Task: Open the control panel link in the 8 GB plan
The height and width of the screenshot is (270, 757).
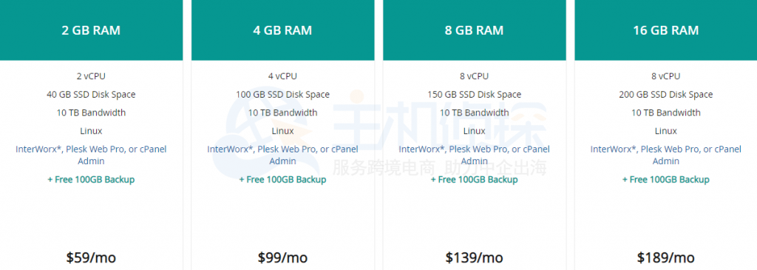Action: point(474,155)
